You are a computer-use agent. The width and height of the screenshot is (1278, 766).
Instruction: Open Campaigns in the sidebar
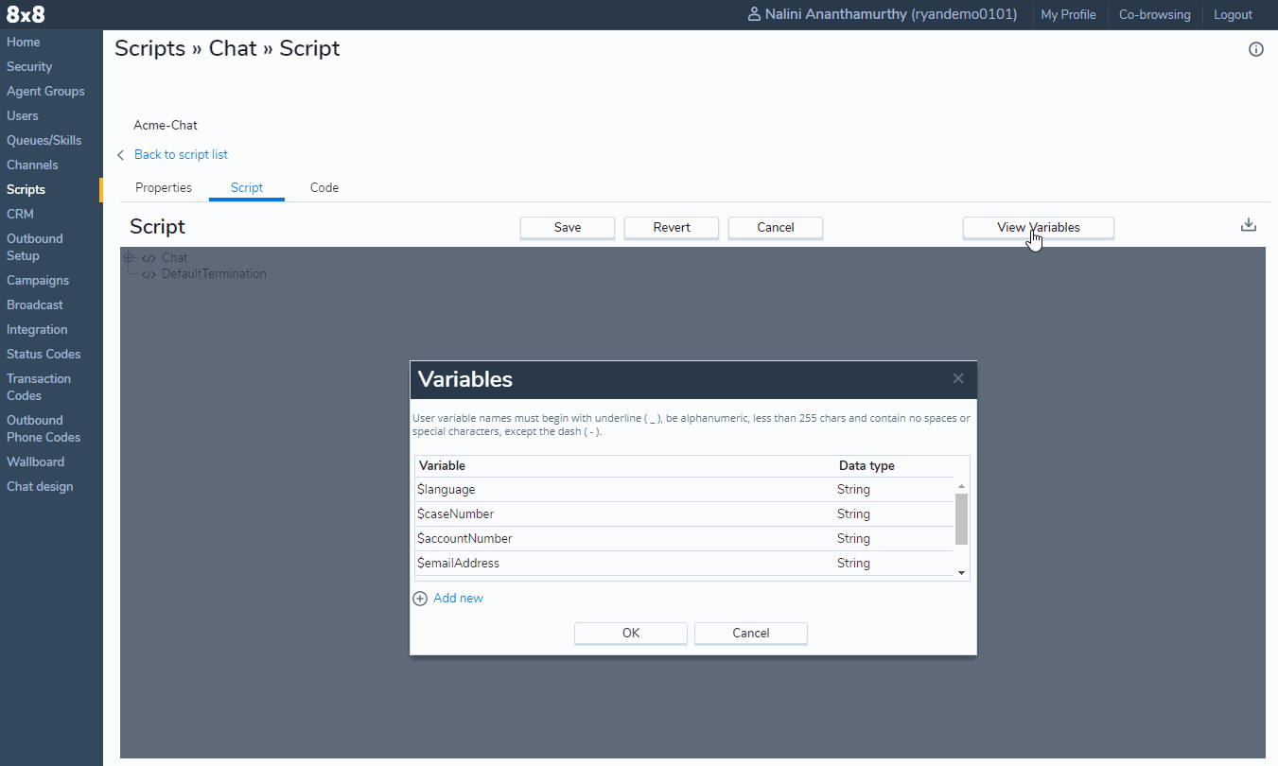38,280
